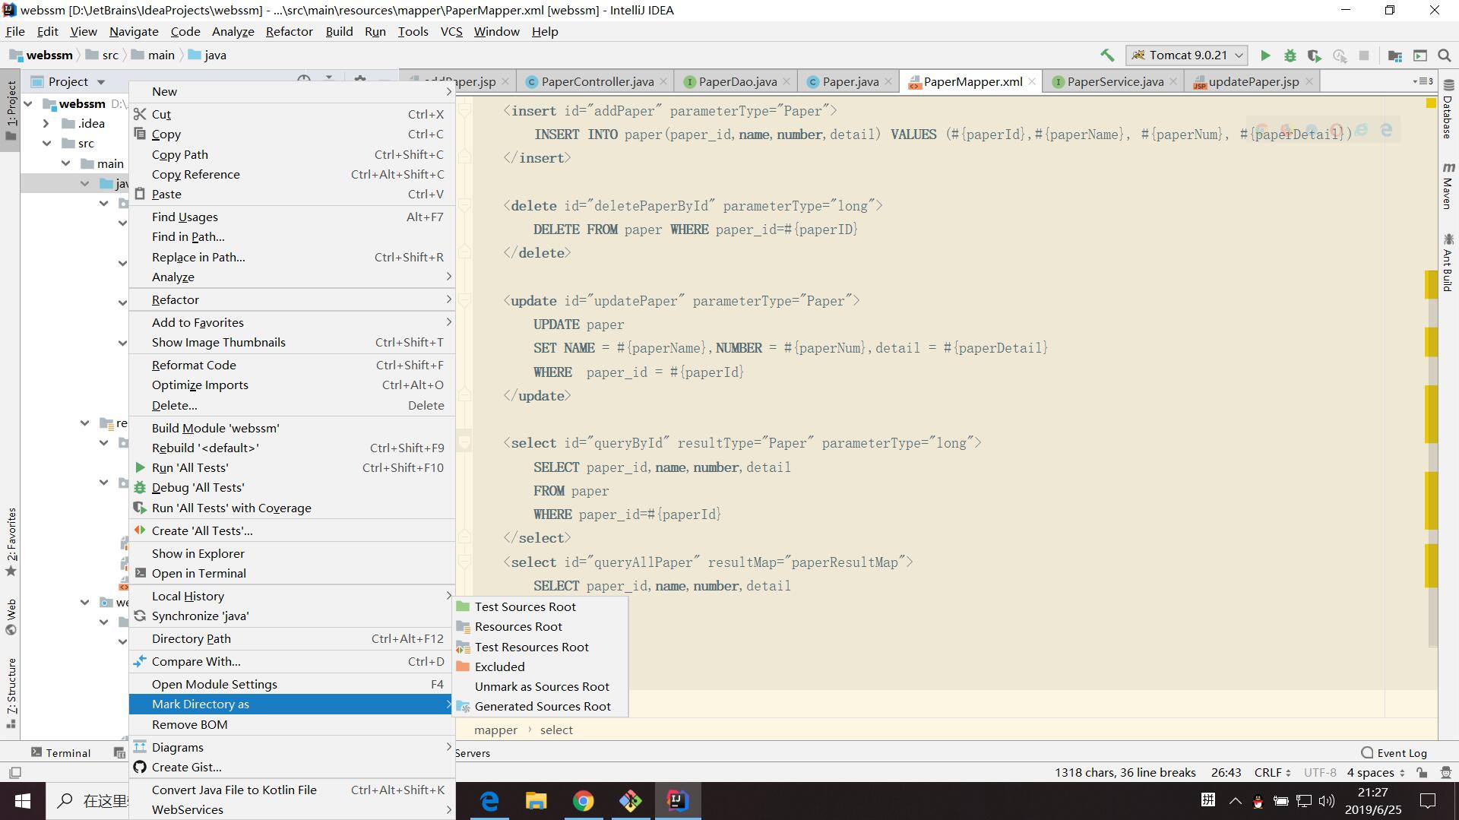This screenshot has width=1459, height=820.
Task: Click the Run Anything toolbar icon
Action: 1420,55
